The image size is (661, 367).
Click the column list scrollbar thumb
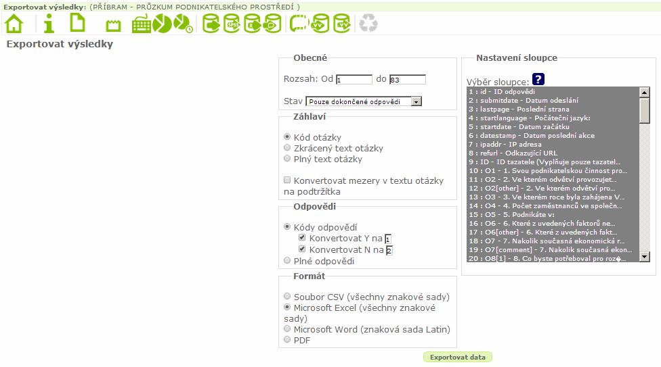(x=644, y=111)
